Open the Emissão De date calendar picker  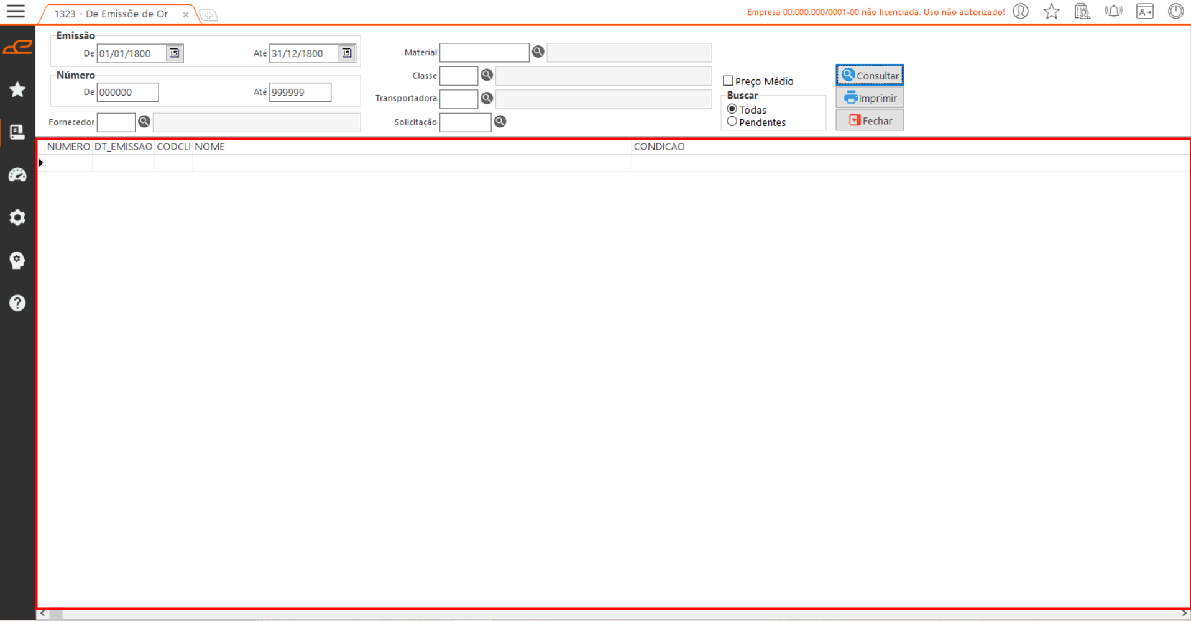point(174,53)
